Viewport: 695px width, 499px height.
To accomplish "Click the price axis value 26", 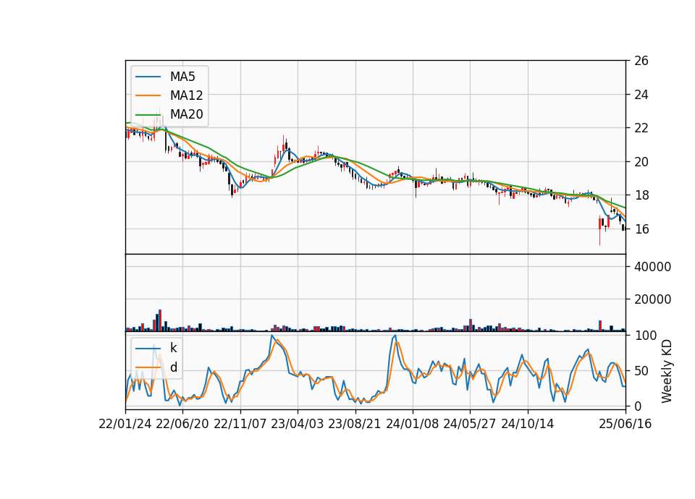I will (641, 61).
